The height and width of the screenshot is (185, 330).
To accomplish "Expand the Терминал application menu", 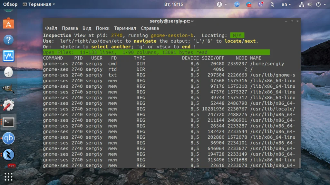I will (39, 4).
